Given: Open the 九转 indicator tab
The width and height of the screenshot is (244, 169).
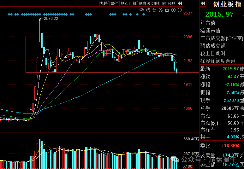Looking at the screenshot, I should coord(104,3).
